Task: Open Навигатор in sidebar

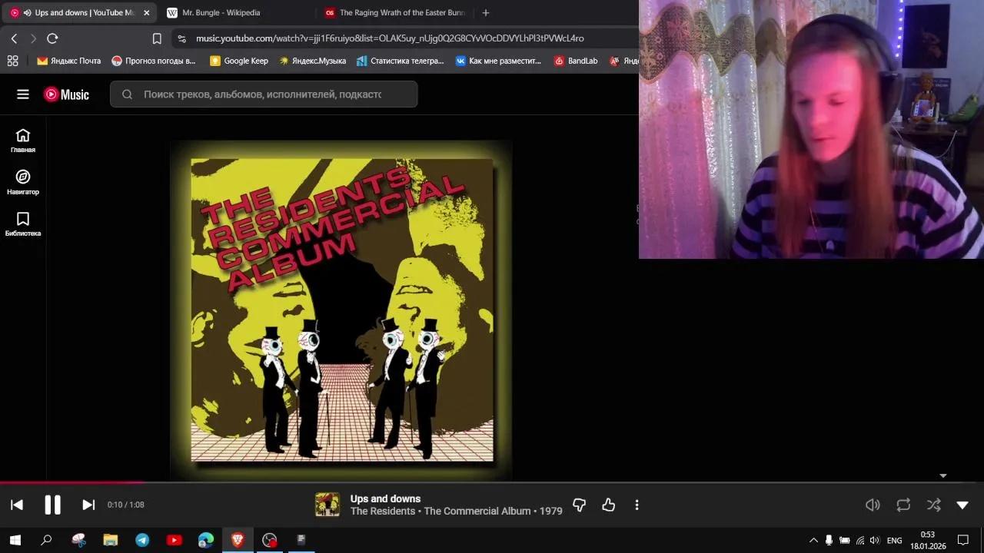Action: (23, 183)
